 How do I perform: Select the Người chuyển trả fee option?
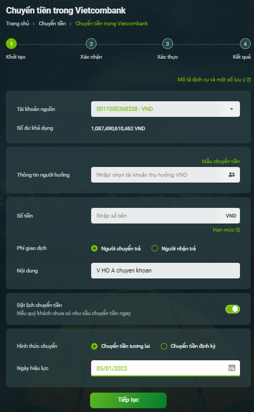pyautogui.click(x=94, y=248)
